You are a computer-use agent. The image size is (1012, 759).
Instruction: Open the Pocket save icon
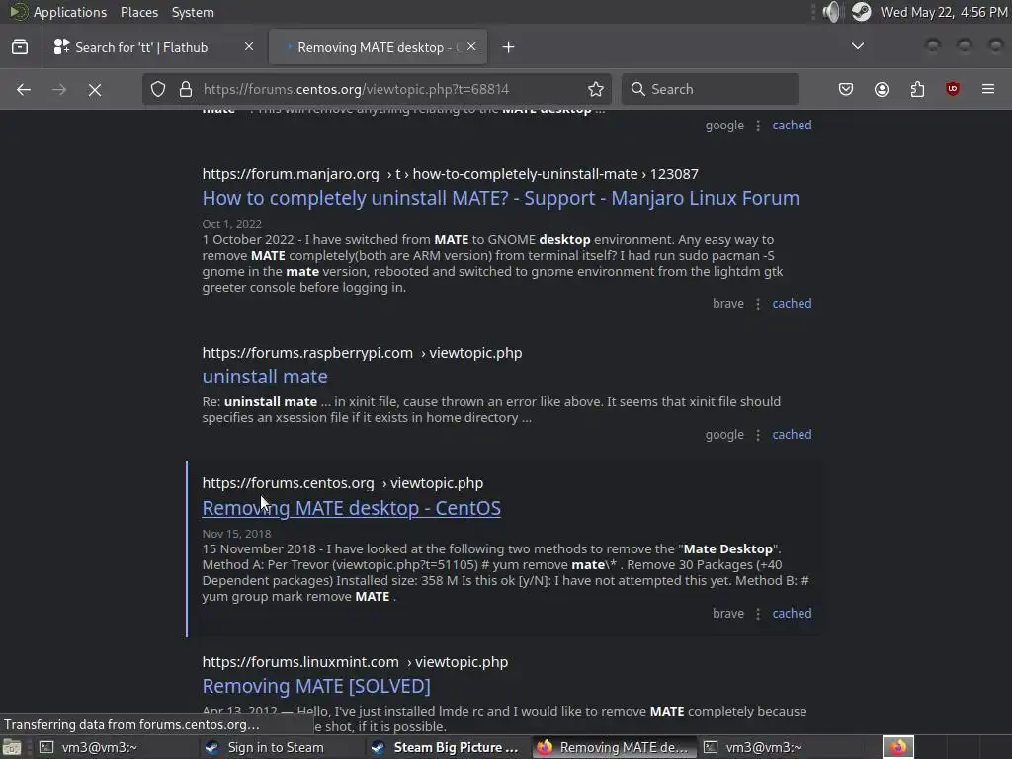click(846, 89)
